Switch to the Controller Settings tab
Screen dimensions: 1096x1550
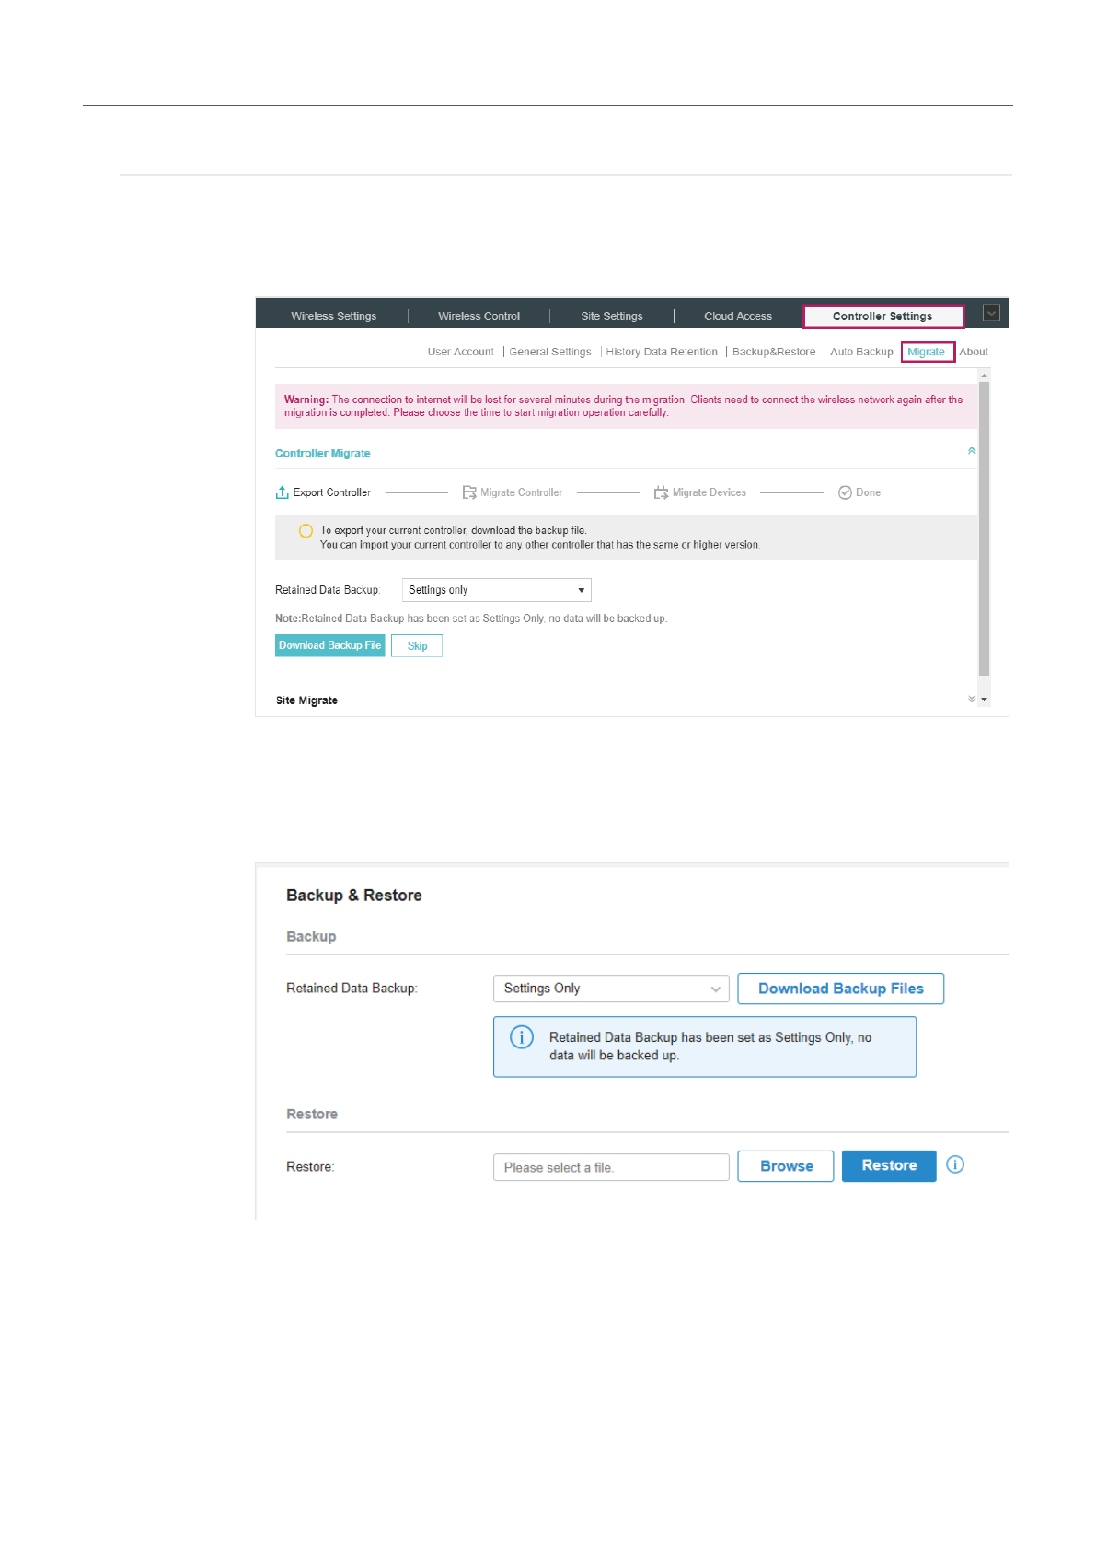883,317
